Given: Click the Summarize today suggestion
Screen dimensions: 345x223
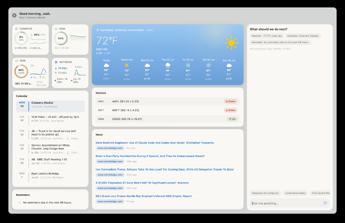Looking at the screenshot, I should point(295,193).
